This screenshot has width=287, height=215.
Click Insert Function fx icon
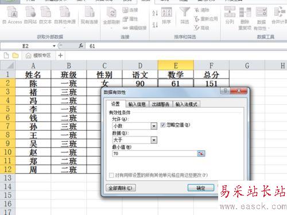click(81, 46)
